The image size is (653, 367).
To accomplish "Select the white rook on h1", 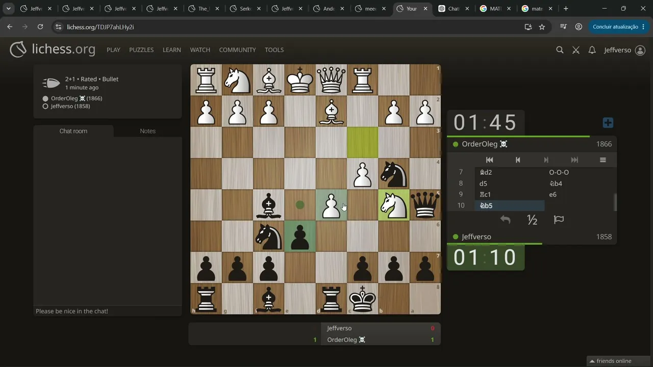I will pos(206,80).
